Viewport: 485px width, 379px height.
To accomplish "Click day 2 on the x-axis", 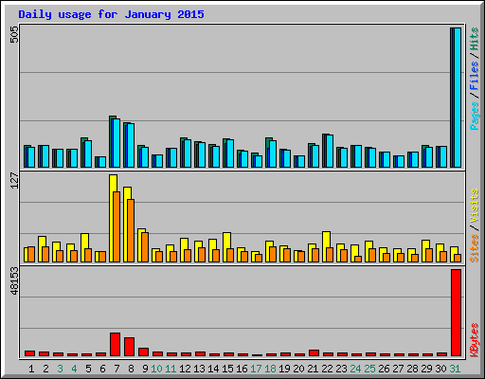I will [45, 369].
